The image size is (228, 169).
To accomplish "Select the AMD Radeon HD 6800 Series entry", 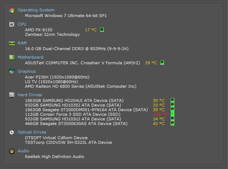I will (x=81, y=86).
